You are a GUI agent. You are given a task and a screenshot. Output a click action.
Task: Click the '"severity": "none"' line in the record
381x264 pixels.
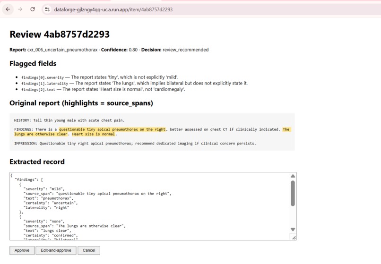click(x=44, y=221)
